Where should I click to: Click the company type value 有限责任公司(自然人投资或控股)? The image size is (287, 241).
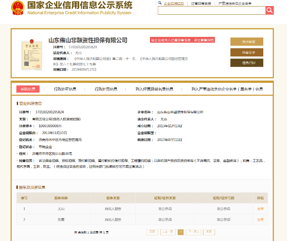point(56,119)
